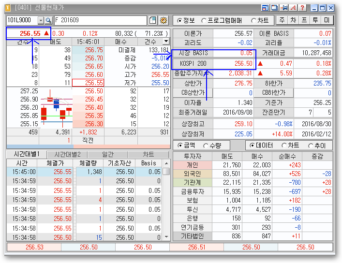The image size is (342, 263).
Task: Click the CB하한가 button
Action: click(274, 93)
